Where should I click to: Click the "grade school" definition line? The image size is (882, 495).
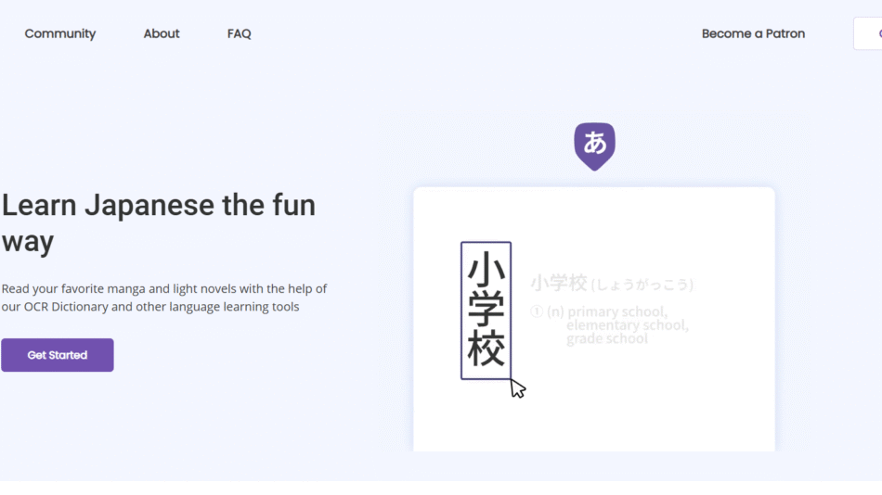pos(607,339)
